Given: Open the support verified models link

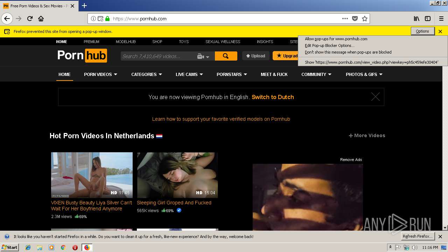Looking at the screenshot, I should 221,119.
